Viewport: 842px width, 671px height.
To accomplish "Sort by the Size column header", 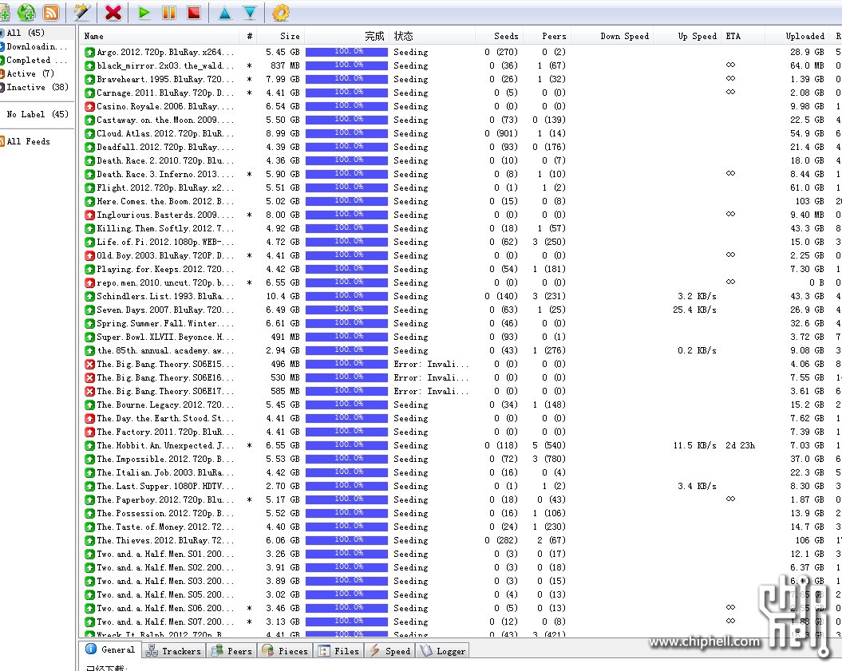I will tap(281, 36).
